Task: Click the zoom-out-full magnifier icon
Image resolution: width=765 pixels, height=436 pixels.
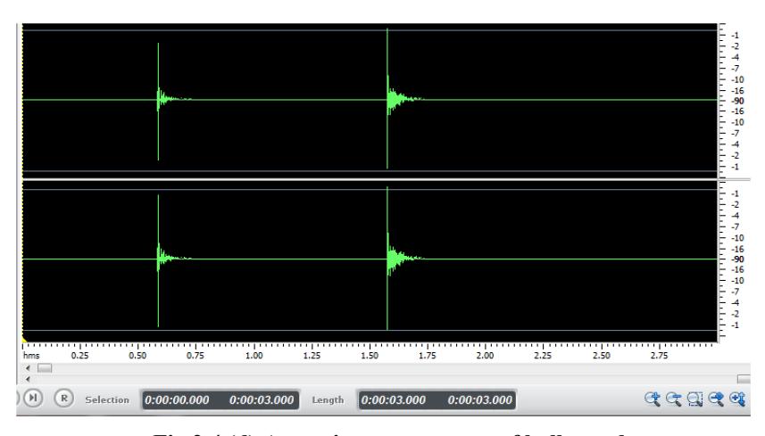Action: [x=716, y=399]
